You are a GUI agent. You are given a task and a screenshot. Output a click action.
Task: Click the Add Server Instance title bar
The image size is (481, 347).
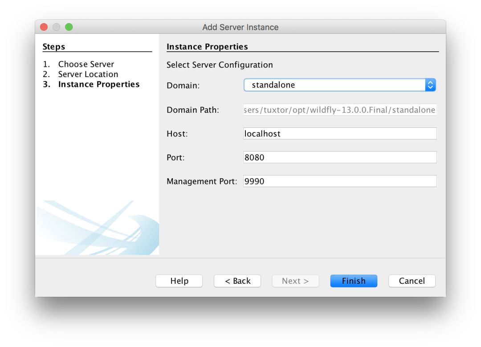[x=240, y=27]
